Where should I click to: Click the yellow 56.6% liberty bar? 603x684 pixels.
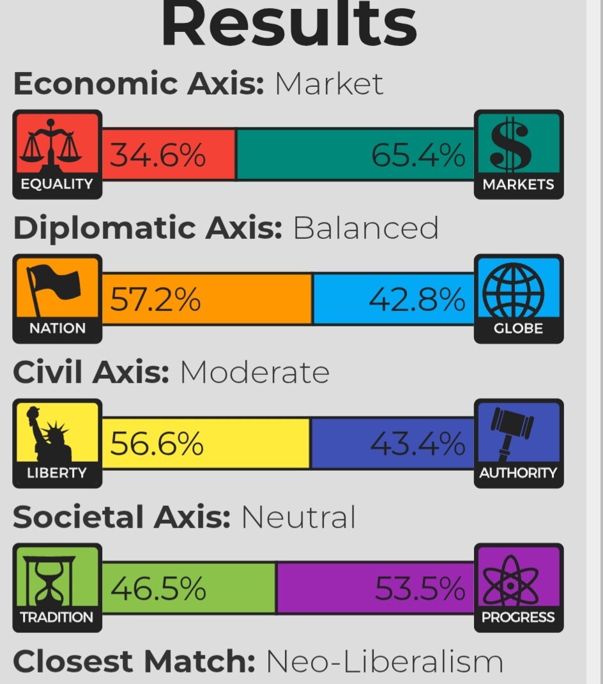pyautogui.click(x=205, y=443)
